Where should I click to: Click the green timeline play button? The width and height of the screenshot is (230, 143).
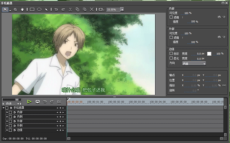click(x=30, y=102)
